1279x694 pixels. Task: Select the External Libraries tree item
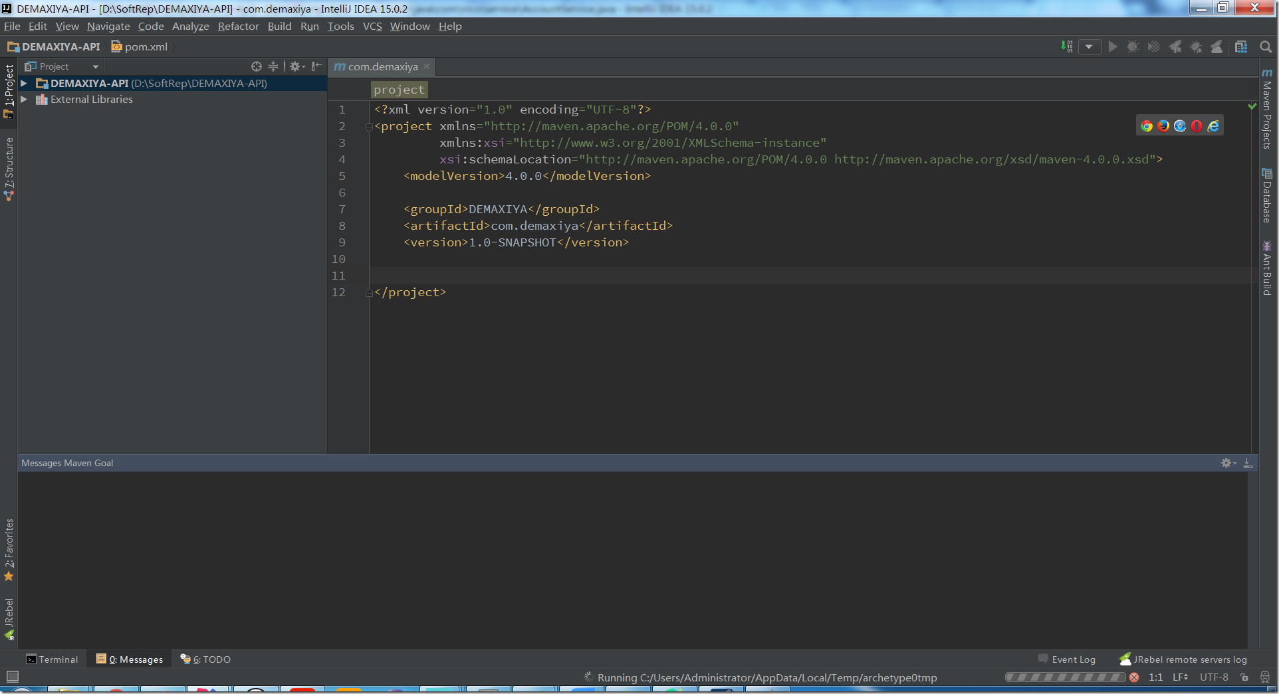92,100
